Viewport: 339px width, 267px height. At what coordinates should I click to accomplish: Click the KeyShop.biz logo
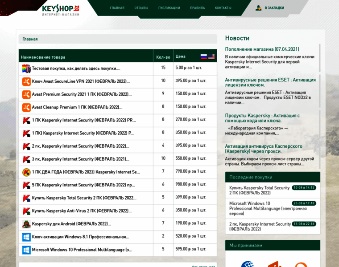(61, 10)
